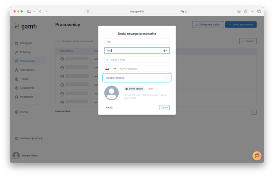The image size is (274, 176).
Task: Open the Polish flag country code selector
Action: (x=108, y=69)
